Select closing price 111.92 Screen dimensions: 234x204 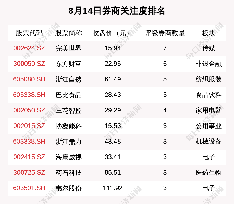(113, 188)
